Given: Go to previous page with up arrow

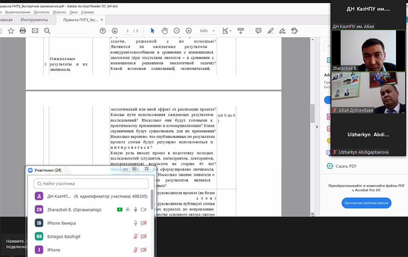Looking at the screenshot, I should [x=102, y=30].
